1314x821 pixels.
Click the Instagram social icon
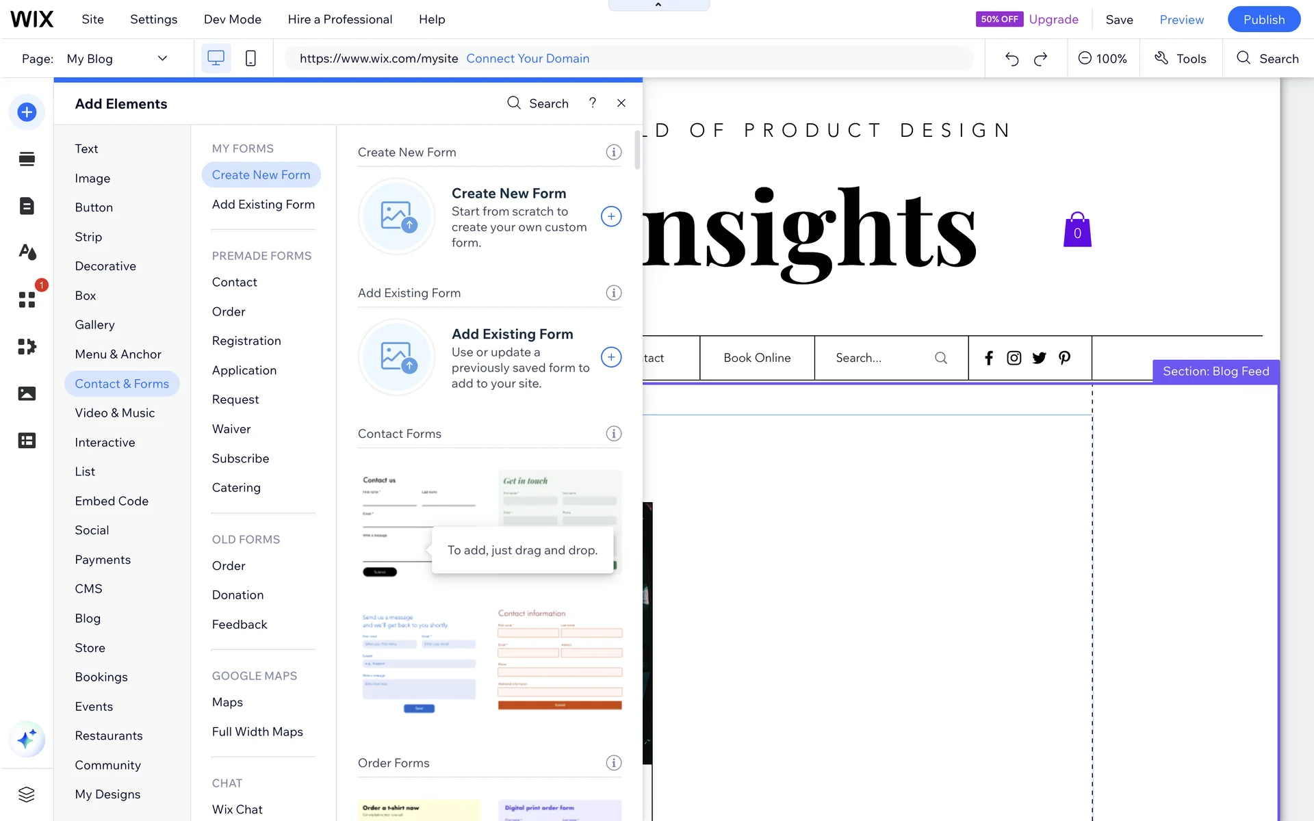click(1014, 358)
